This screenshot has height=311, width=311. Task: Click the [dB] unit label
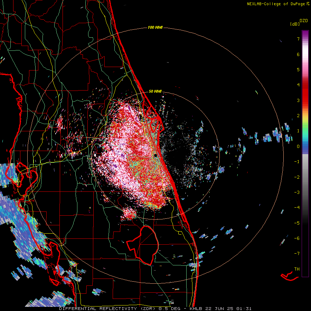[x=295, y=24]
